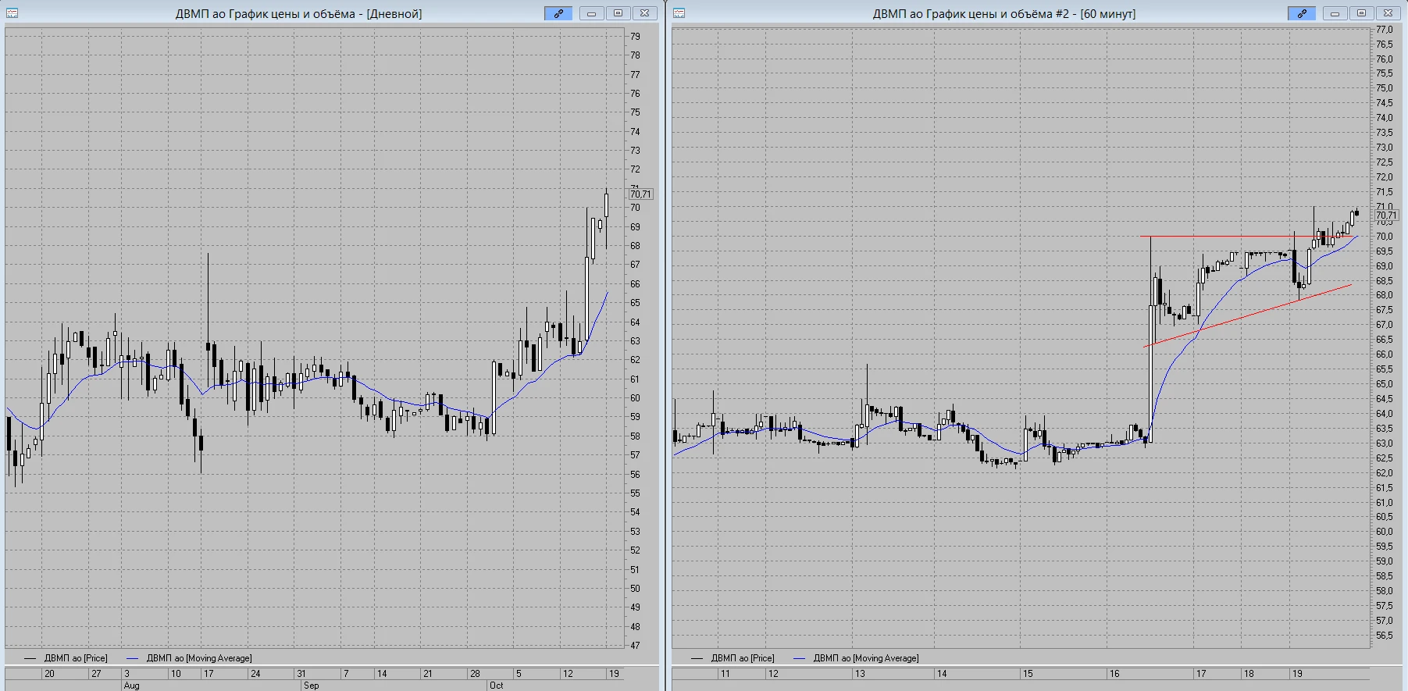Maximize the 60 минут chart window
The image size is (1408, 691).
(1361, 13)
